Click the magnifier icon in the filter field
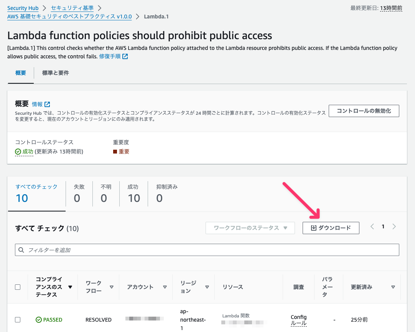The width and height of the screenshot is (415, 332). (21, 250)
